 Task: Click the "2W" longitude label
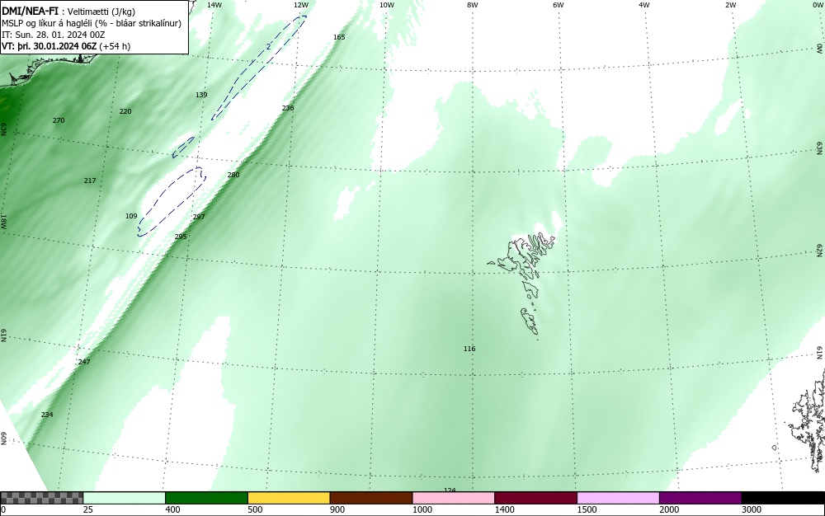tap(730, 5)
